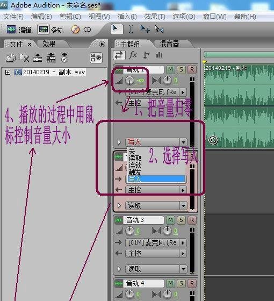Viewport: 274px width, 301px height.
Task: Solo track 4 with S button
Action: pyautogui.click(x=181, y=283)
